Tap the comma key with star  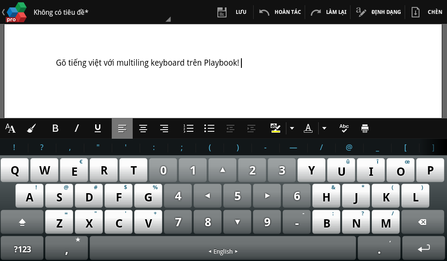click(x=66, y=248)
